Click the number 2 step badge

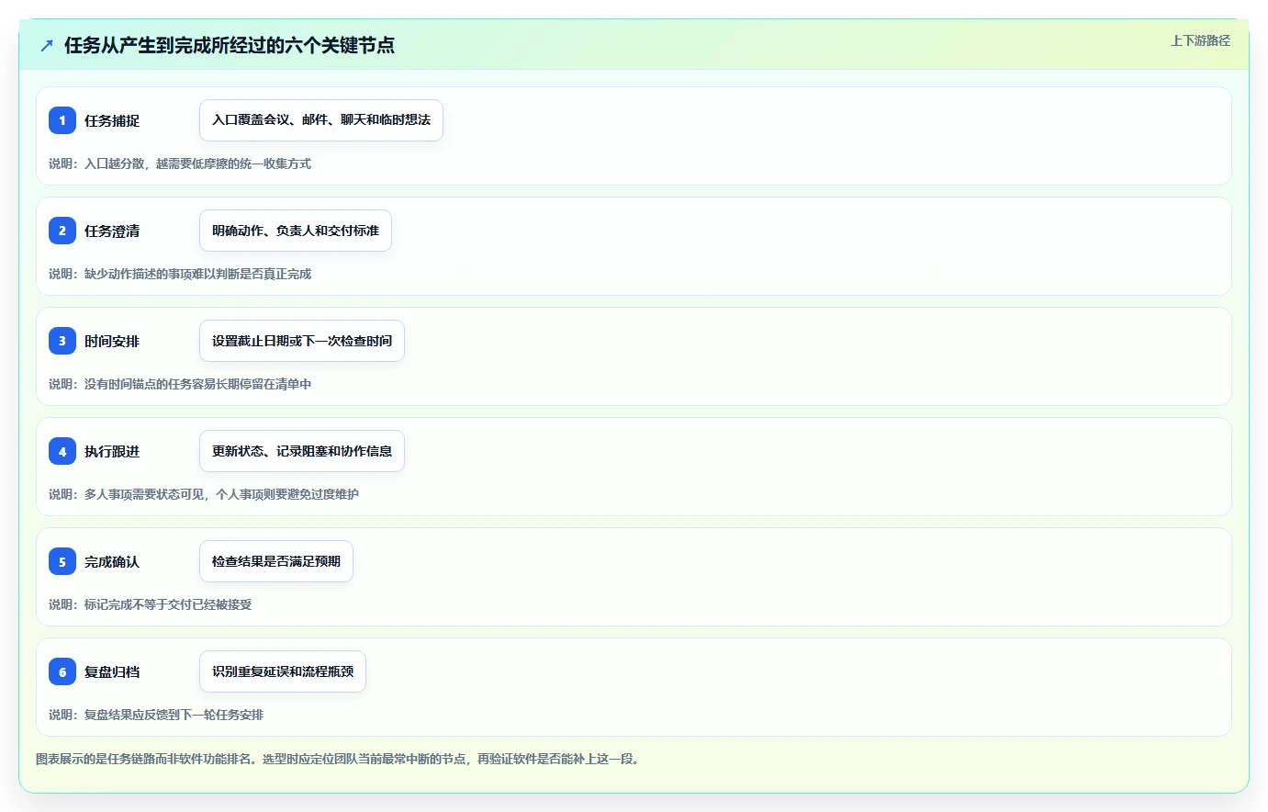point(62,231)
